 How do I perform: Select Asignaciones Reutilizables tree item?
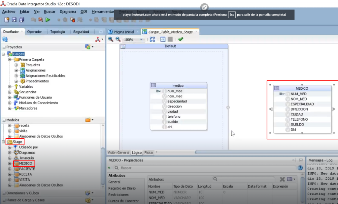(45, 76)
